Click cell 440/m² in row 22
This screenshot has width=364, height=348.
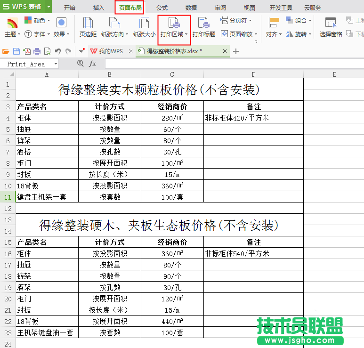pos(172,321)
